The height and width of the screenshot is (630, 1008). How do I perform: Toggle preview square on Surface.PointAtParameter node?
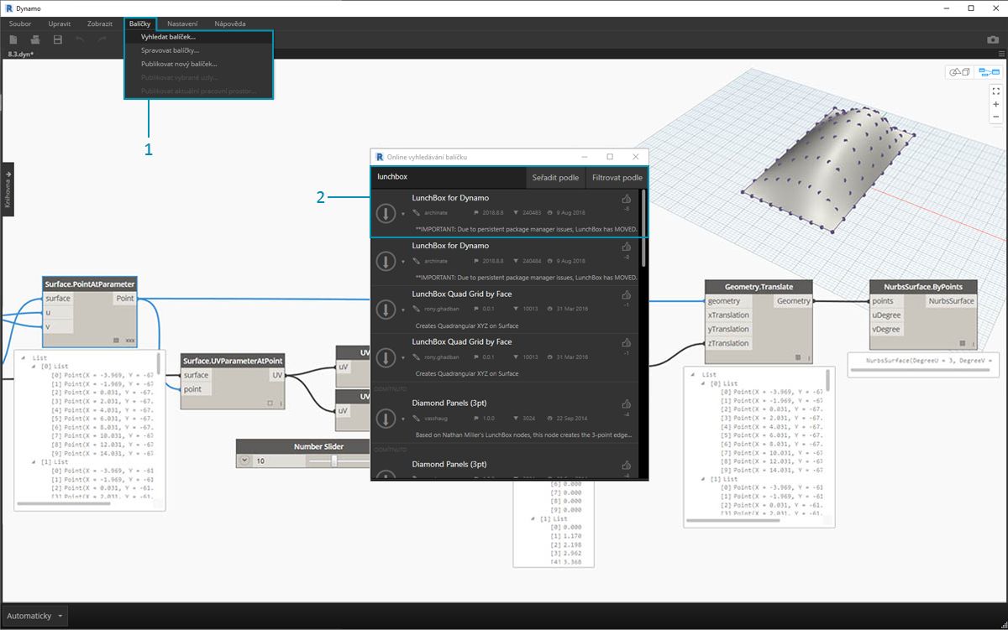(x=114, y=340)
